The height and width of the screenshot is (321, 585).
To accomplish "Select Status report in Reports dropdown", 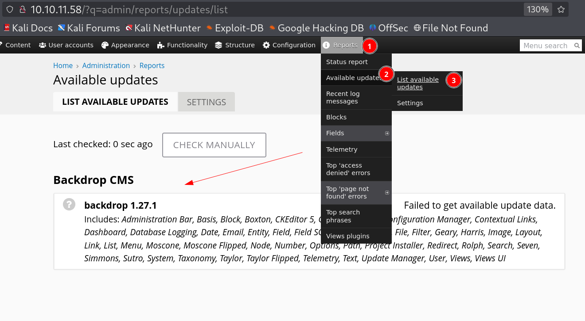I will click(356, 62).
